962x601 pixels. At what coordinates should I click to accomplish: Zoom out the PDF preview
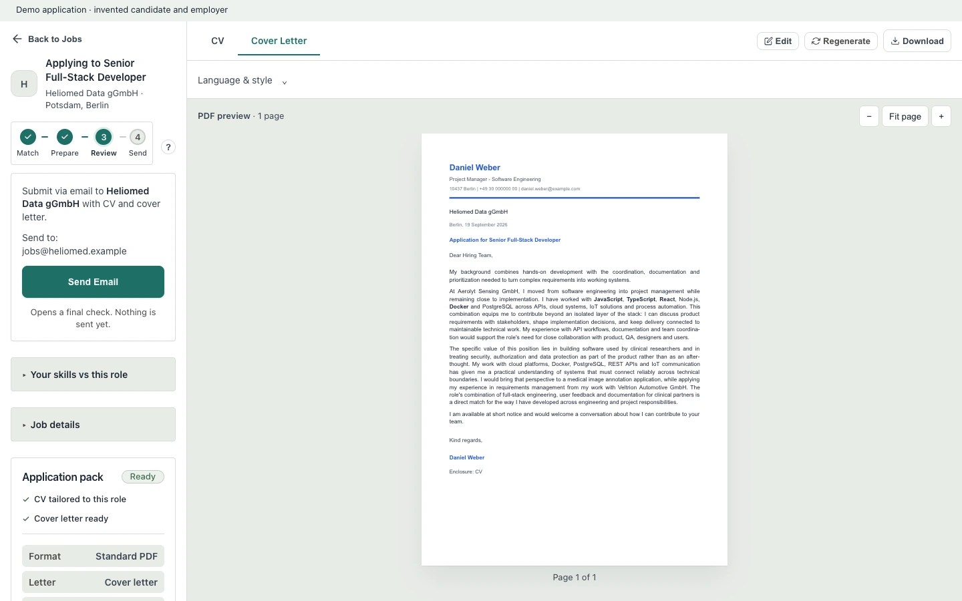tap(868, 116)
